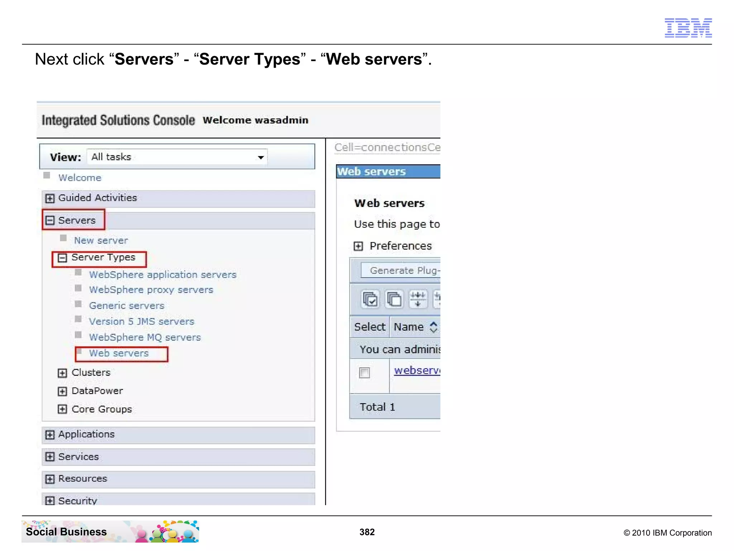Collapse the Server Types node
734x551 pixels.
[x=62, y=258]
